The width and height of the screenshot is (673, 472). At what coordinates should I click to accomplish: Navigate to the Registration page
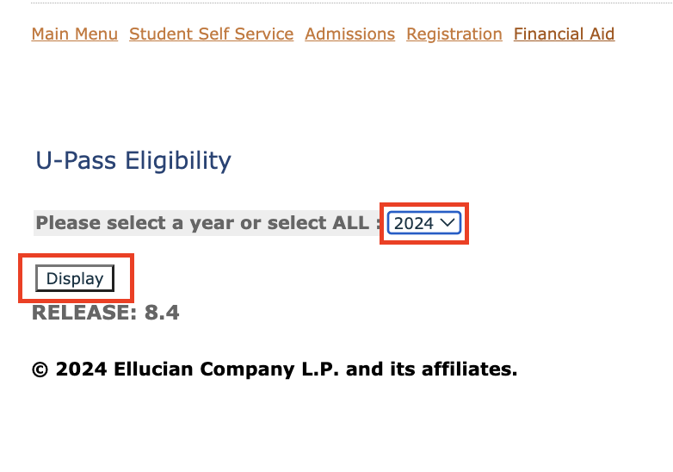454,34
